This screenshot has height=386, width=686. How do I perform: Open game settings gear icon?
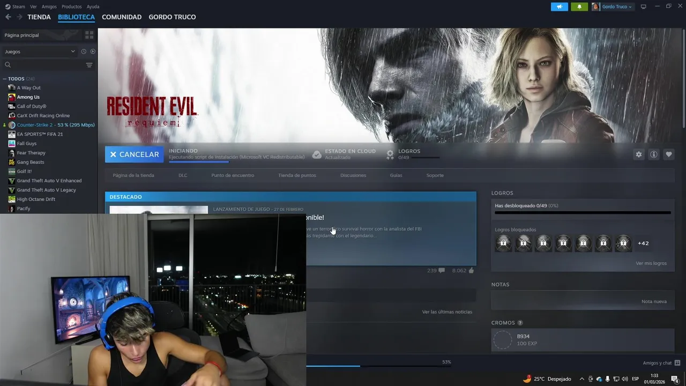638,154
